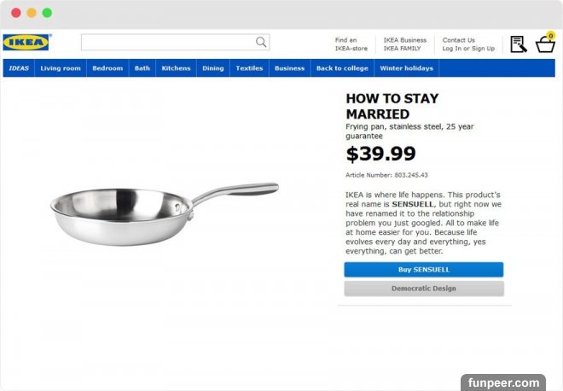
Task: Open Back to college menu
Action: tap(342, 68)
